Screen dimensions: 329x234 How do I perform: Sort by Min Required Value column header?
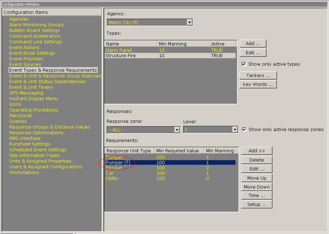[179, 151]
